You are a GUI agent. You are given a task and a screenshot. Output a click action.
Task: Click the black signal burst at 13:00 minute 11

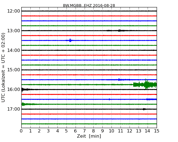pyautogui.click(x=119, y=31)
